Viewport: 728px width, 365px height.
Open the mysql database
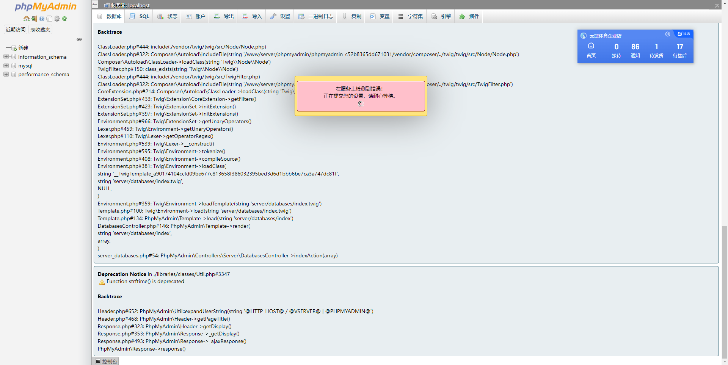(x=25, y=66)
